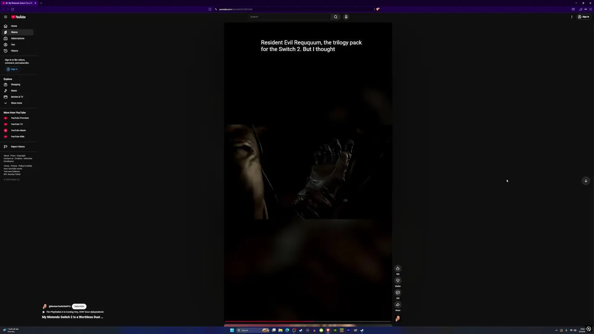This screenshot has height=334, width=594.
Task: Share this Short
Action: point(398,305)
